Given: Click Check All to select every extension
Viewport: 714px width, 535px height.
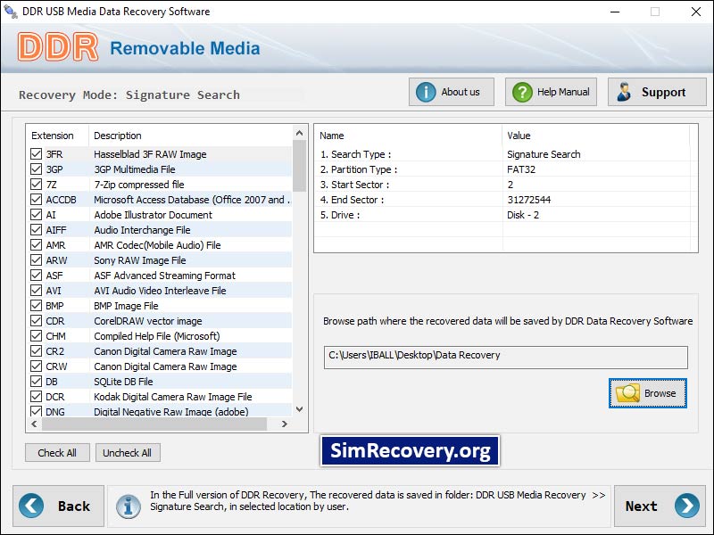Looking at the screenshot, I should click(x=57, y=452).
